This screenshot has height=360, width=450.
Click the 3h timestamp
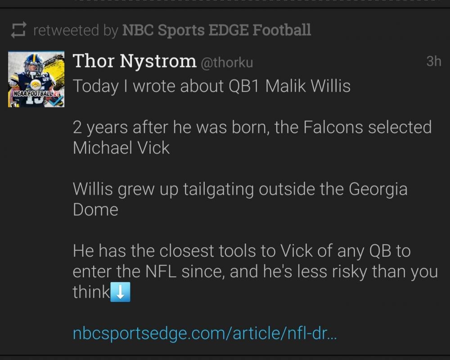coord(433,62)
